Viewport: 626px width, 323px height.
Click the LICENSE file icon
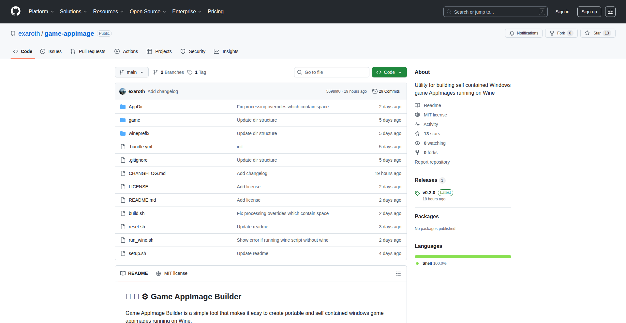pos(123,187)
